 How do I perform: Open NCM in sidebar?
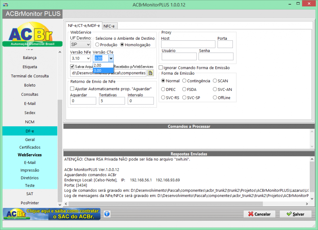(30, 122)
